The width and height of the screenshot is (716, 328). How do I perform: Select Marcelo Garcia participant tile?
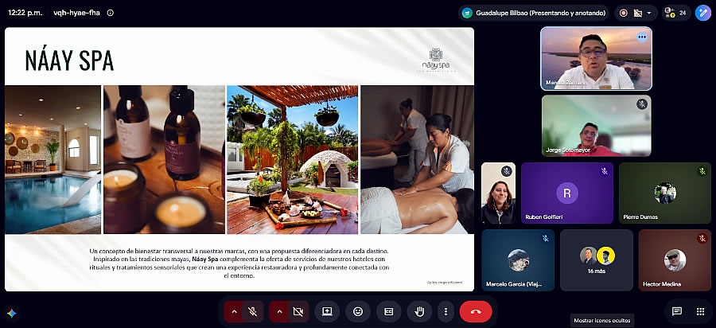click(x=518, y=260)
